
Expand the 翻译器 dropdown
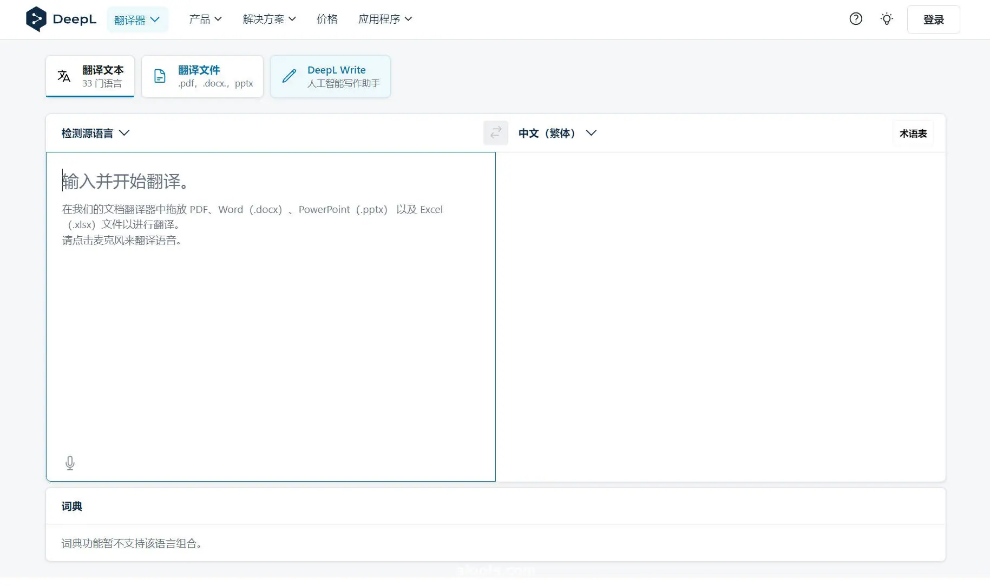(137, 19)
